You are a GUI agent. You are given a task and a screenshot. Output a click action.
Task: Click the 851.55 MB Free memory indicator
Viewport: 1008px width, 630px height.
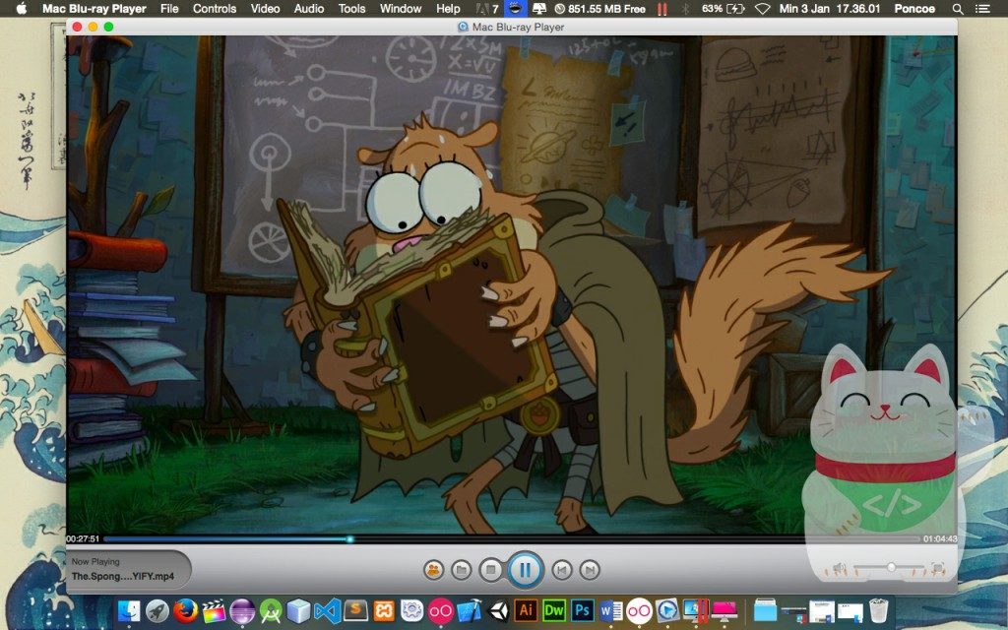[x=599, y=9]
